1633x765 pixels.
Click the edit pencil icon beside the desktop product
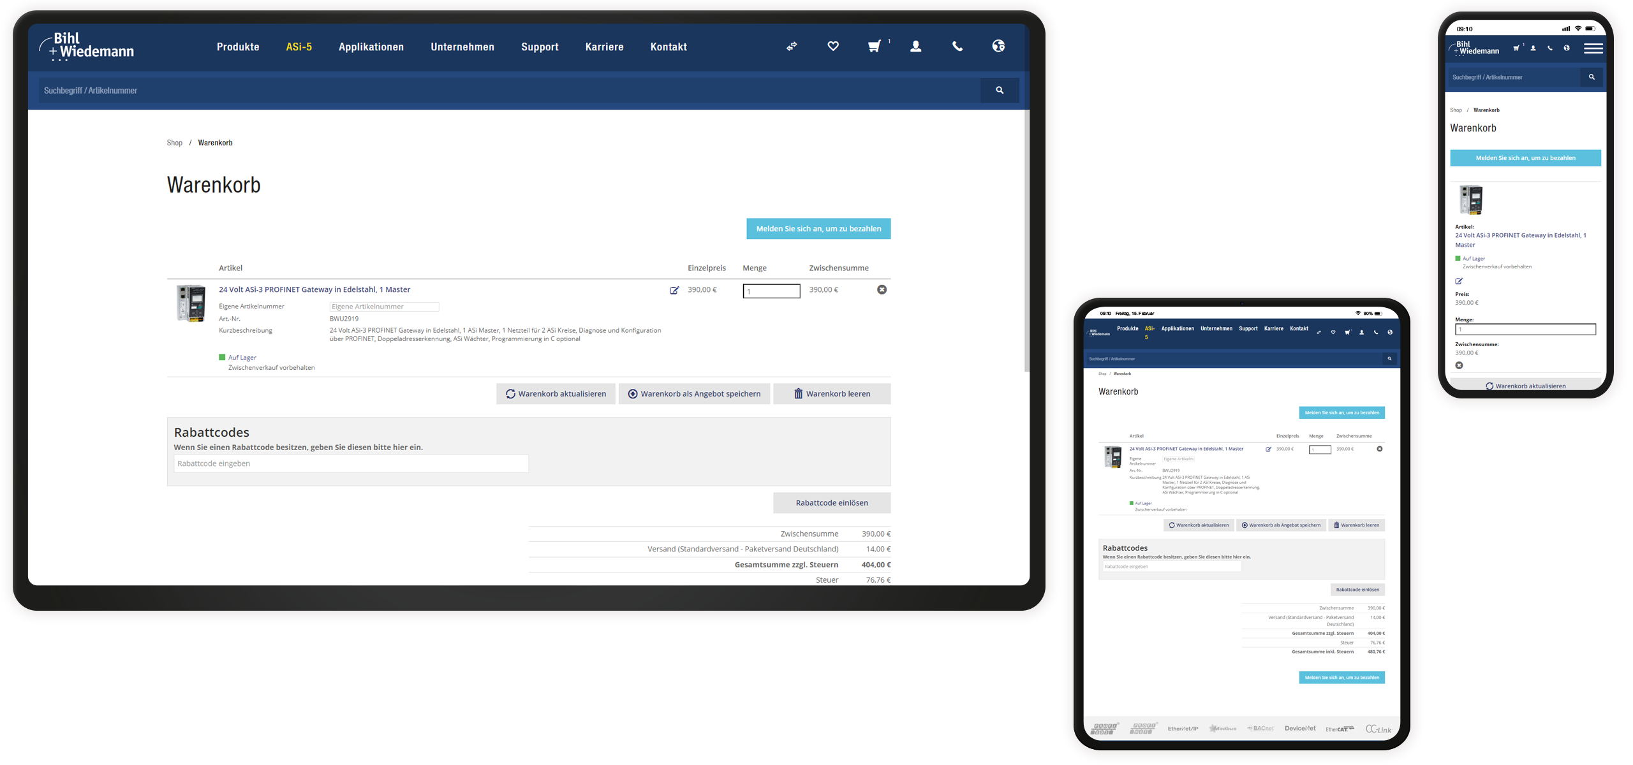(674, 291)
